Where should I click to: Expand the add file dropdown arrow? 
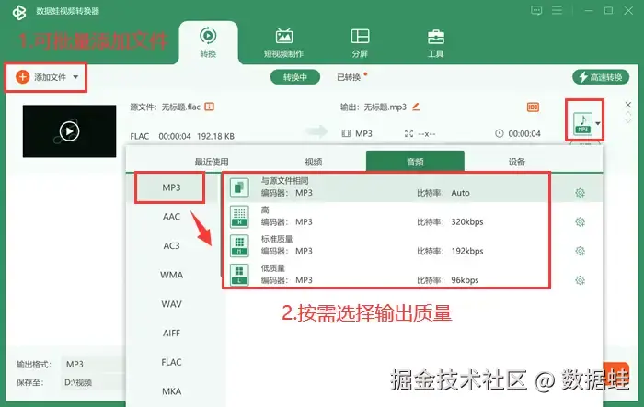point(75,77)
